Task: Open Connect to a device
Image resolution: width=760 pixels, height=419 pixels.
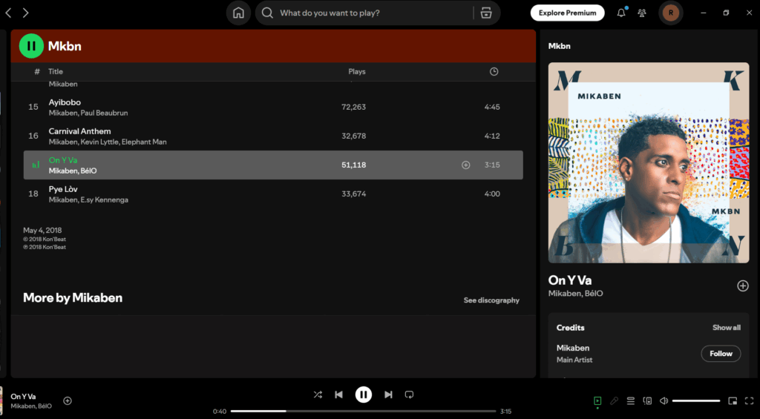Action: click(x=647, y=400)
